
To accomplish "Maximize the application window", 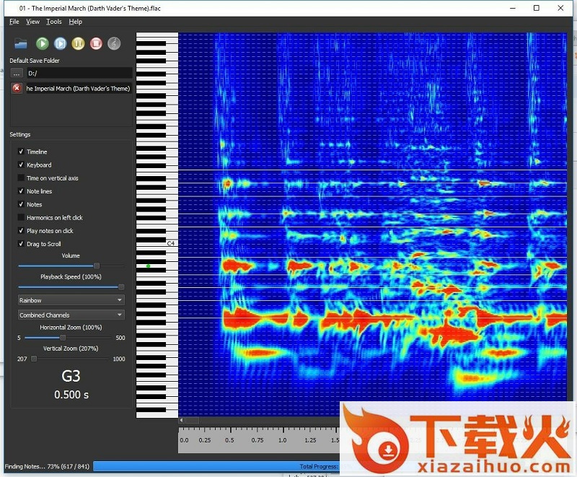I will click(537, 8).
